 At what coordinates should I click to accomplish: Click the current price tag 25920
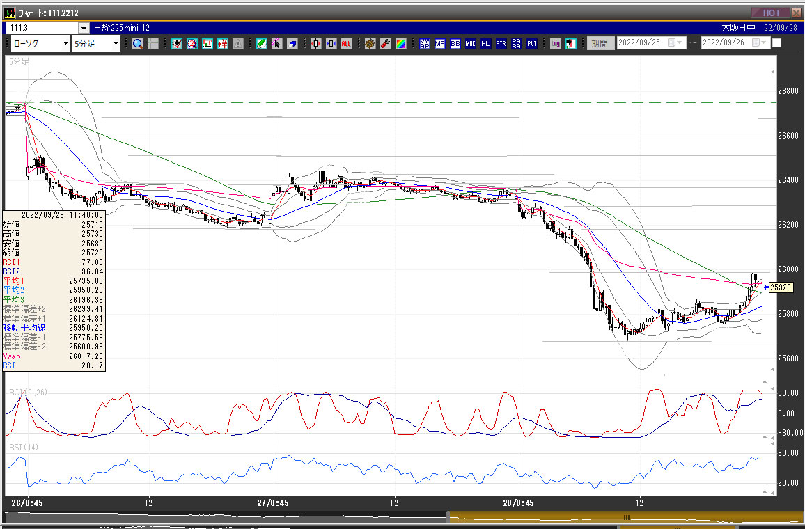pyautogui.click(x=781, y=287)
